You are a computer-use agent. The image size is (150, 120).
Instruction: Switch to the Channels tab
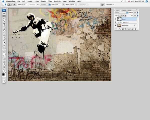[x=124, y=10]
